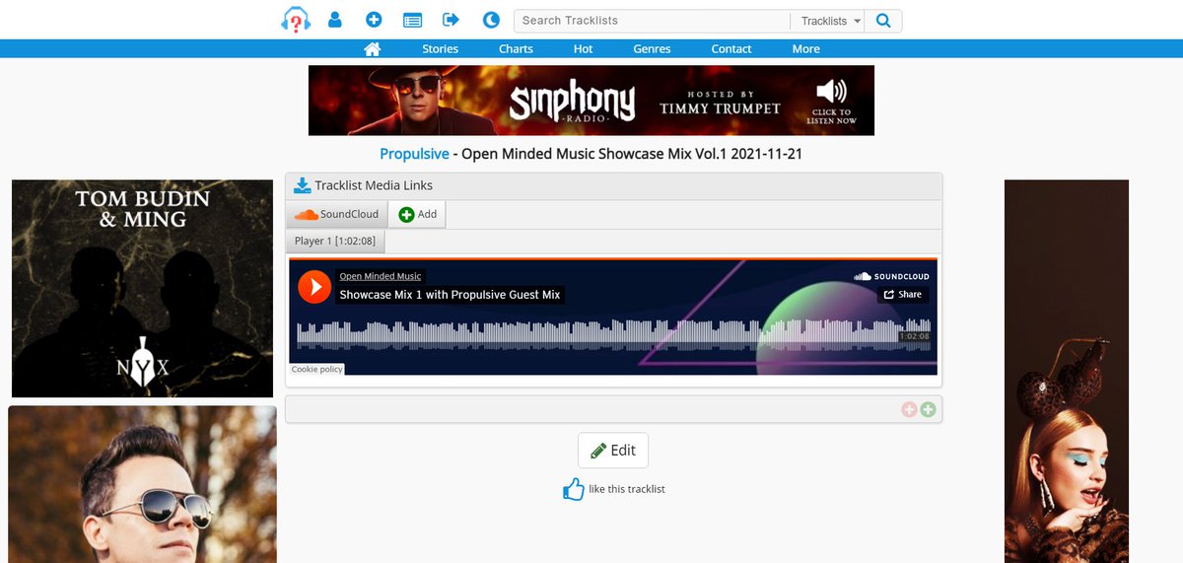Click the blue plus add tracklist icon
1183x563 pixels.
pos(374,20)
